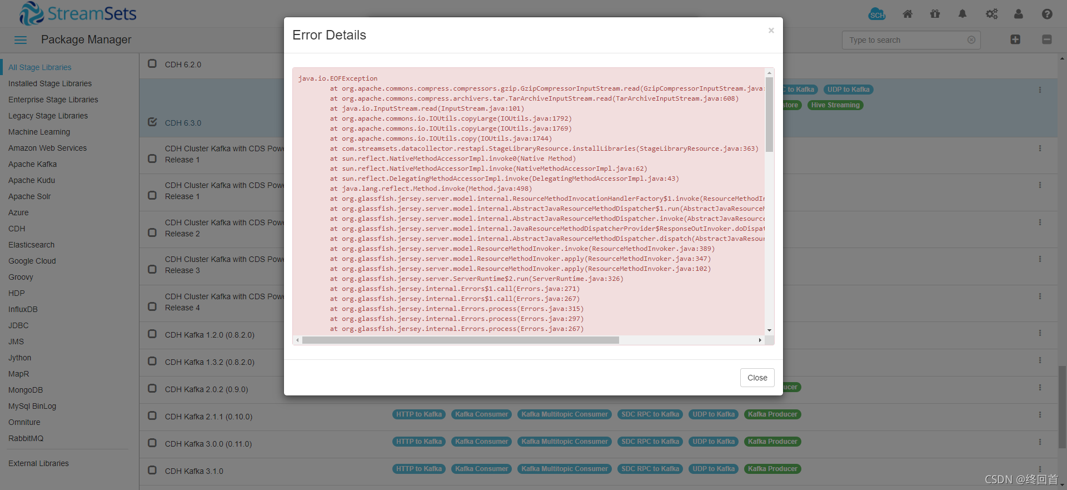Open the kebab menu for CDH Kafka 2.0.2 row
1067x490 pixels.
coord(1040,388)
